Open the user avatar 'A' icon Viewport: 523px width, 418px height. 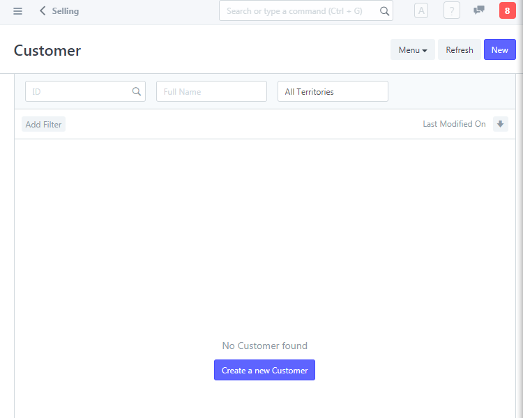pos(421,10)
